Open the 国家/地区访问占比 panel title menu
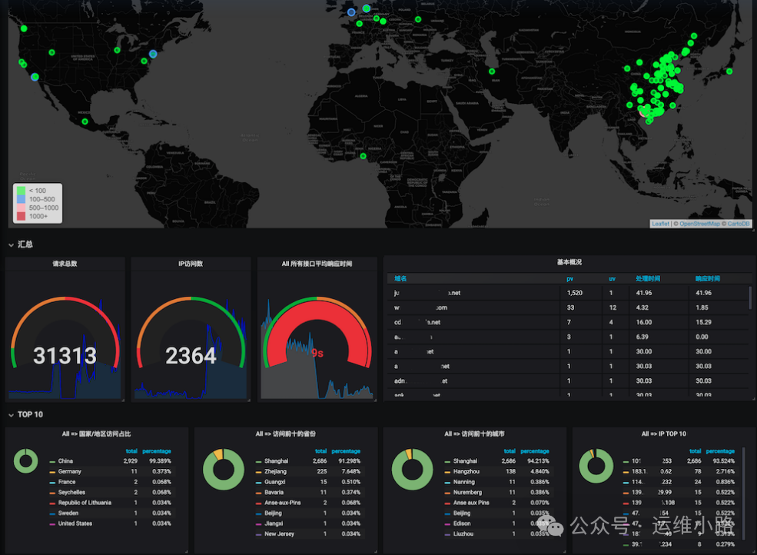This screenshot has width=757, height=555. [x=96, y=434]
